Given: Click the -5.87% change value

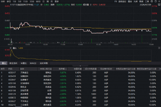Looking at the screenshot, I should (x=63, y=73).
